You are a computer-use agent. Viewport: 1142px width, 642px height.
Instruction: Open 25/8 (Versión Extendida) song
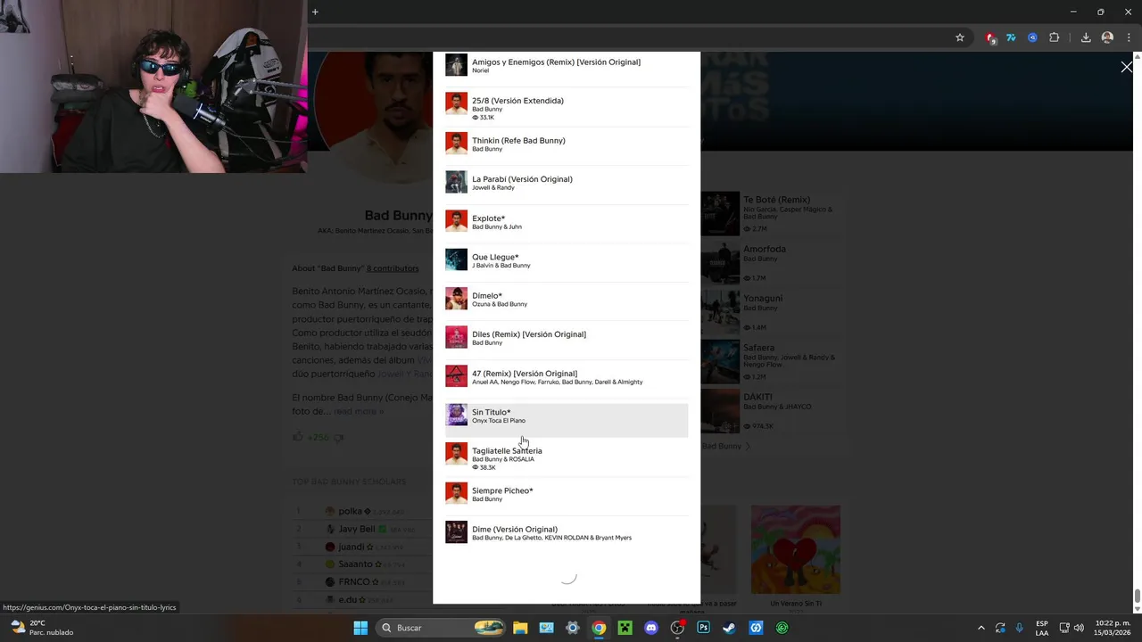coord(567,106)
